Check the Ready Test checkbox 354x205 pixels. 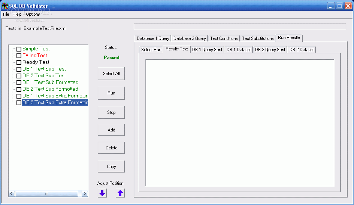point(19,62)
